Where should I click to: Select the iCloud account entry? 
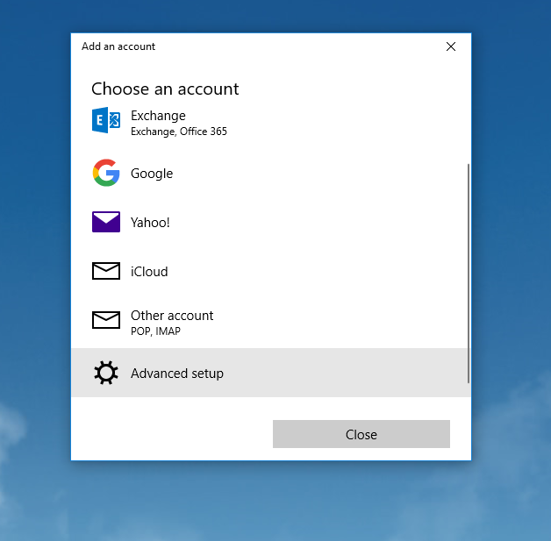click(x=269, y=271)
